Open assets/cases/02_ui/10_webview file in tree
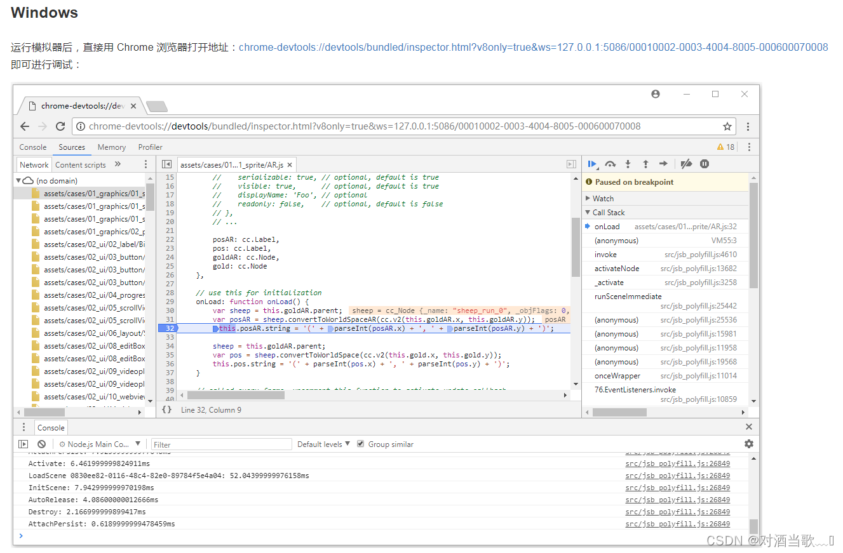Image resolution: width=843 pixels, height=553 pixels. (88, 397)
